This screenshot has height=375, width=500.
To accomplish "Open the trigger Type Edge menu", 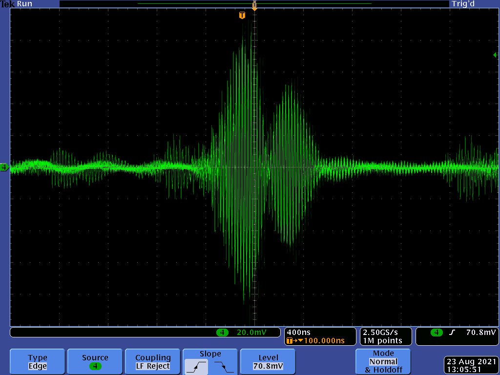I will (x=38, y=361).
